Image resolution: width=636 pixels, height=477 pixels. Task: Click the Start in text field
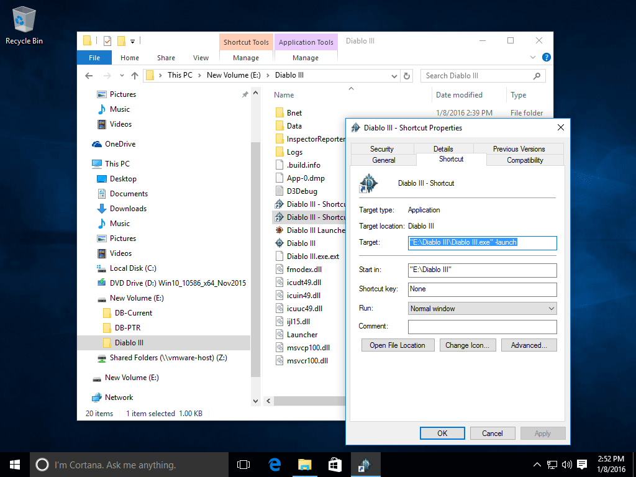click(x=482, y=270)
